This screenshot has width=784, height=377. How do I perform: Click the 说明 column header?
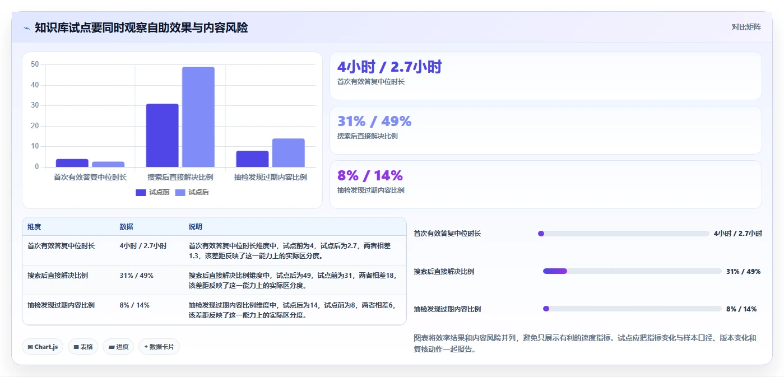click(x=196, y=227)
